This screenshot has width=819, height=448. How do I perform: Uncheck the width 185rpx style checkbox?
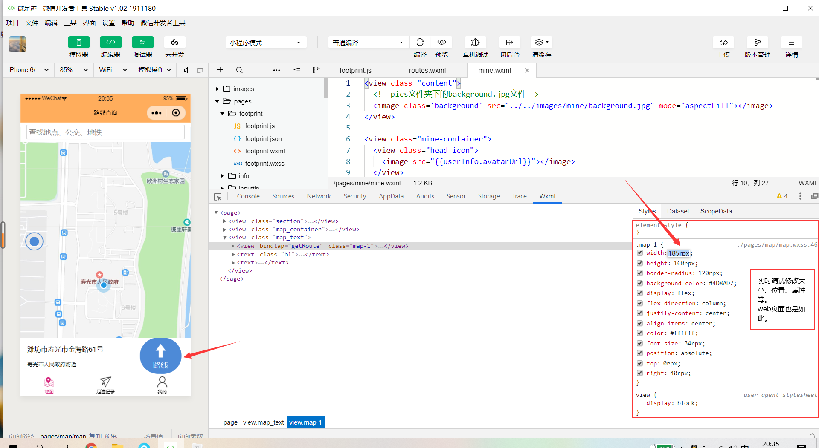point(640,253)
